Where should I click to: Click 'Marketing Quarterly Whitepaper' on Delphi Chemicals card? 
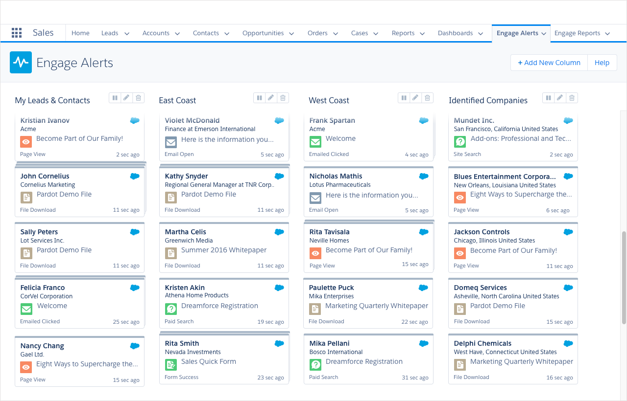522,361
